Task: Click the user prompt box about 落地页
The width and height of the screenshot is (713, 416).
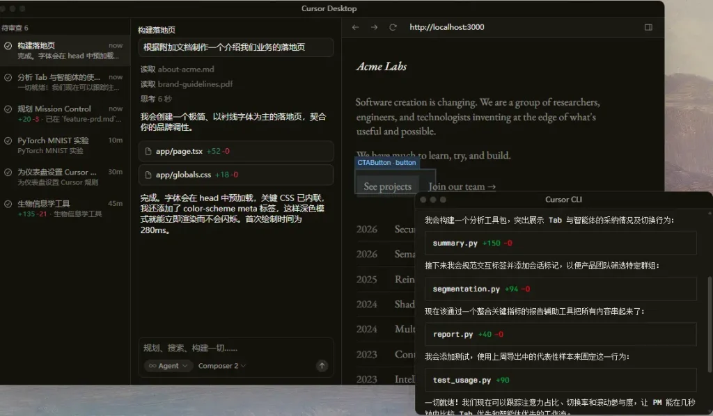Action: pyautogui.click(x=236, y=47)
